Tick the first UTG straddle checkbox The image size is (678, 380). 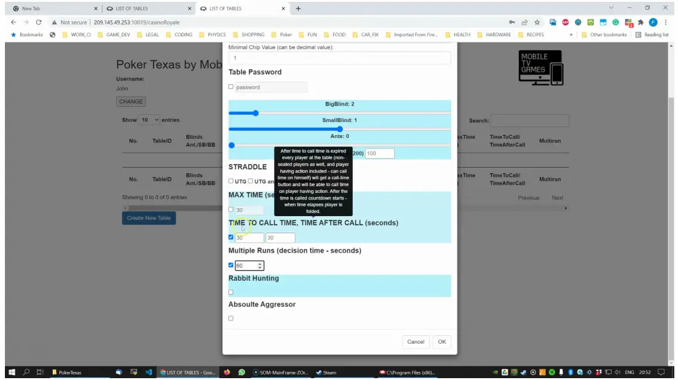tap(231, 181)
